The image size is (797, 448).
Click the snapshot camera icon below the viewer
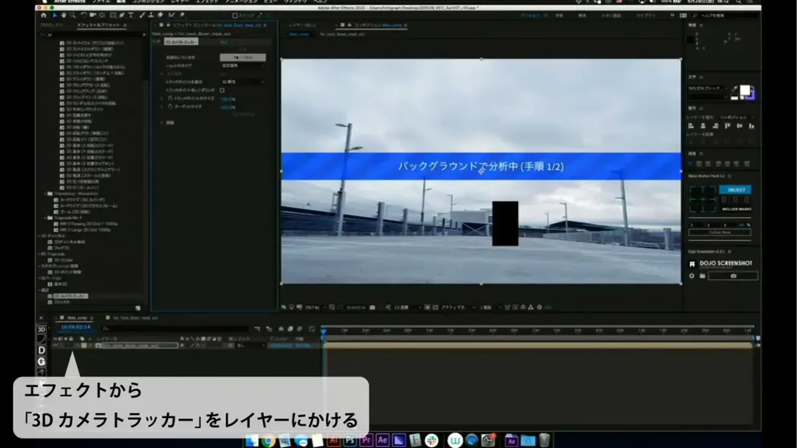tap(372, 307)
